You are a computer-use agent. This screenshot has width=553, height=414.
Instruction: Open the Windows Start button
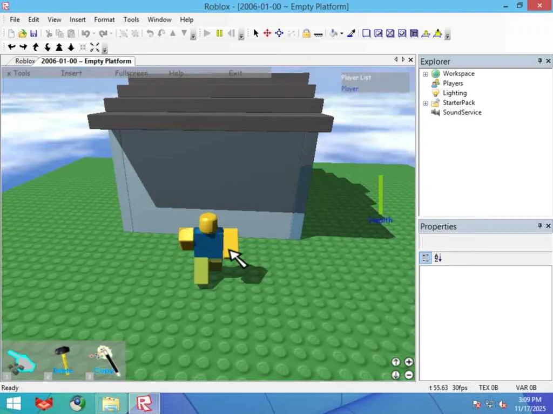[x=14, y=403]
